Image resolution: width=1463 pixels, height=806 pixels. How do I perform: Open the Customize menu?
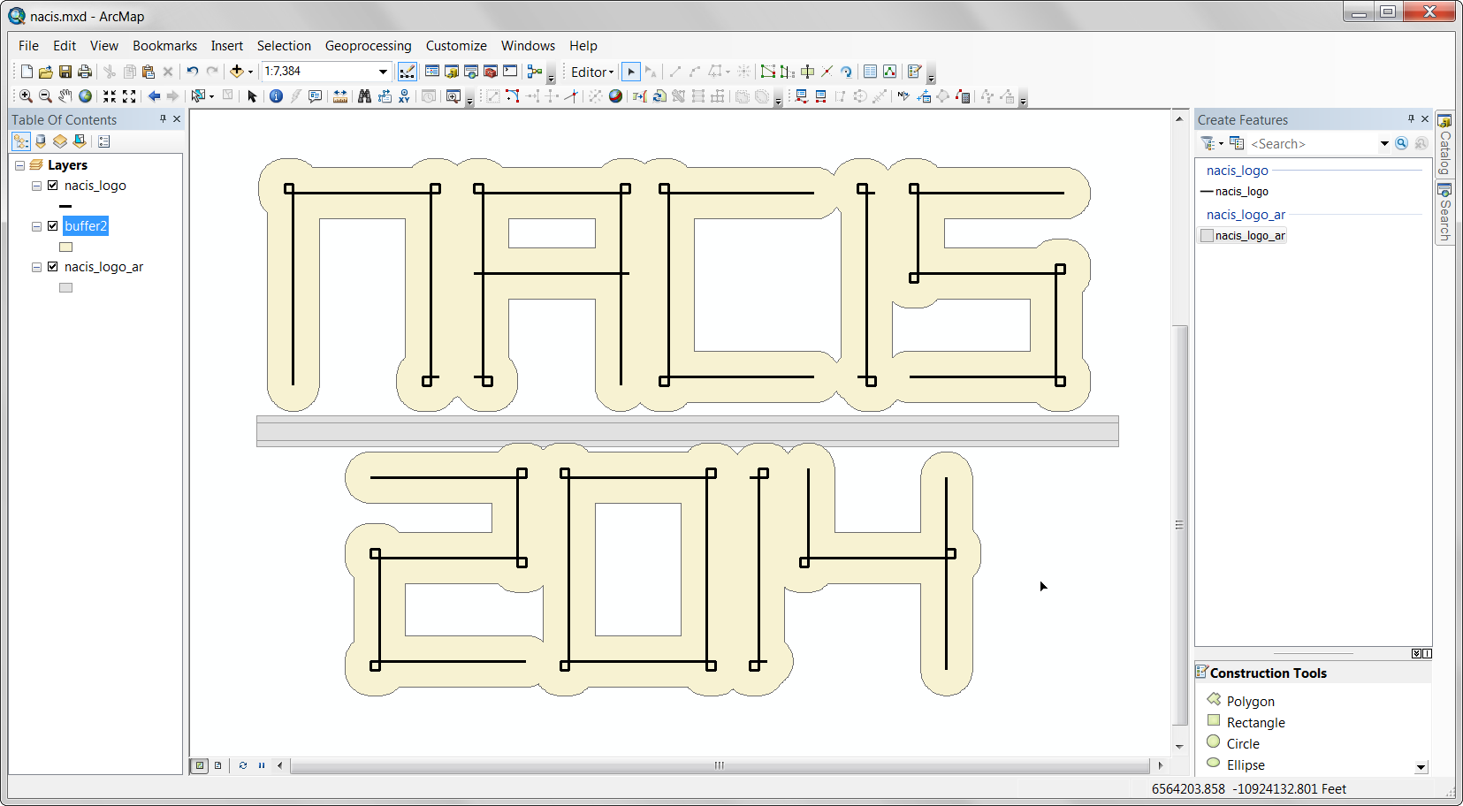click(456, 46)
